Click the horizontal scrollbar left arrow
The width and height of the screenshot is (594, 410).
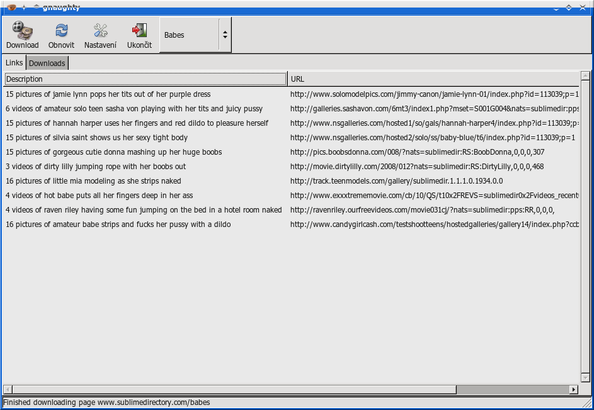(8, 389)
